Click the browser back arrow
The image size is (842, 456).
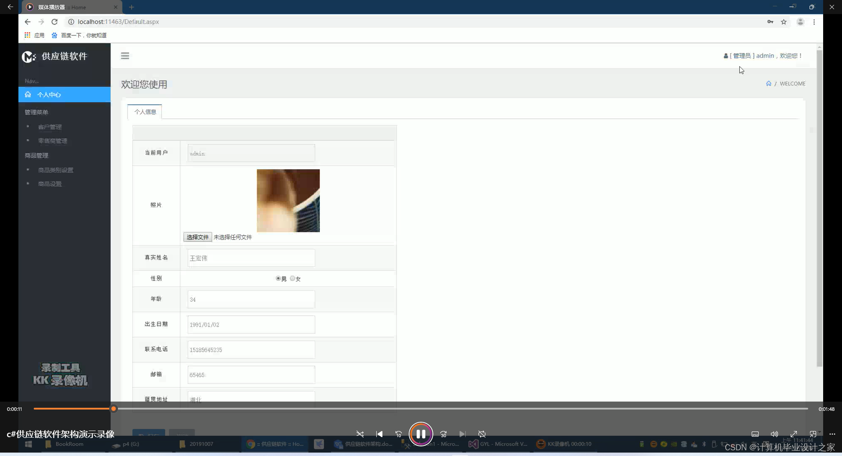[x=28, y=22]
